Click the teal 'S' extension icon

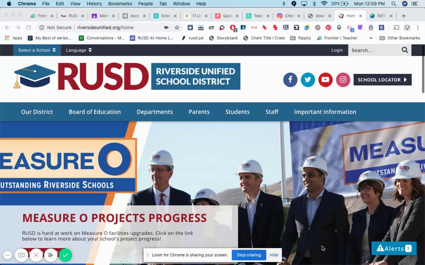click(x=243, y=27)
